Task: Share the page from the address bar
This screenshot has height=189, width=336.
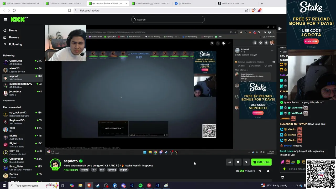Action: [247, 10]
